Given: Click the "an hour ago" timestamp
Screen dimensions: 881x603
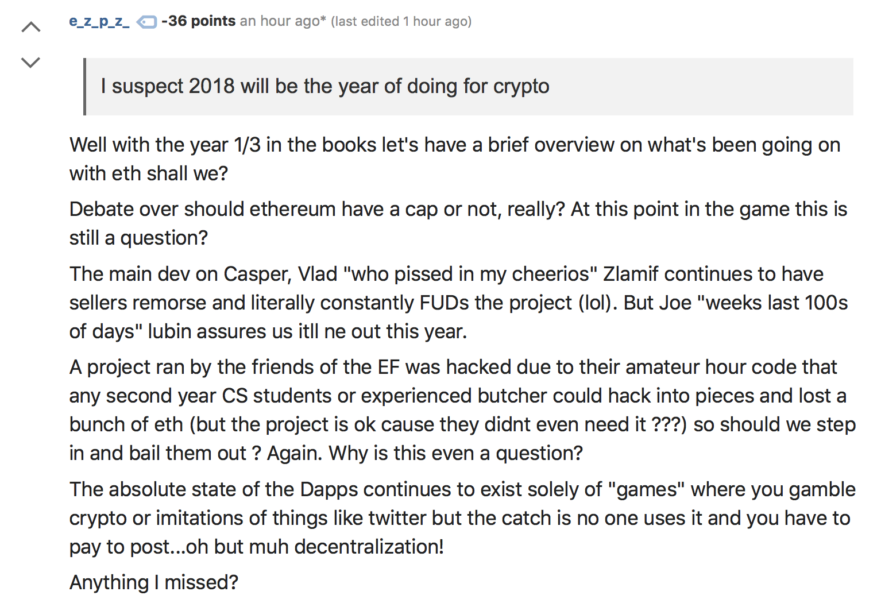Looking at the screenshot, I should click(283, 21).
